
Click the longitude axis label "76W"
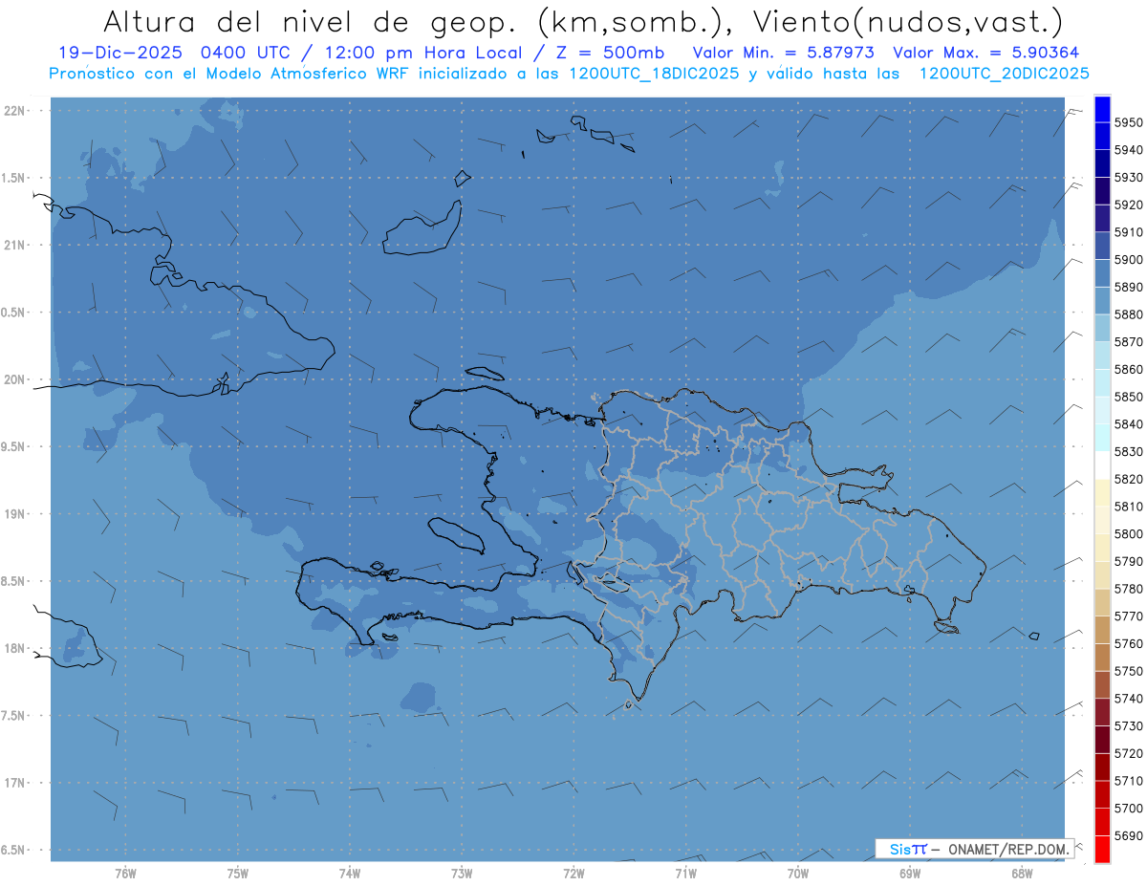[125, 875]
